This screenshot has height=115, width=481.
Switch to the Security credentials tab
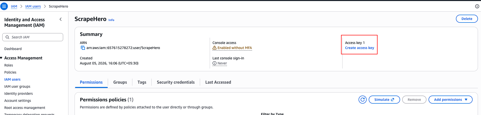(x=176, y=82)
